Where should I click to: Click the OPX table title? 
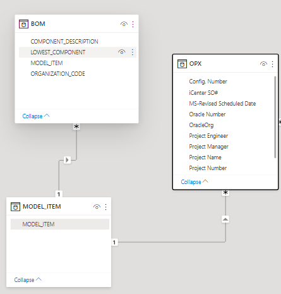click(196, 64)
